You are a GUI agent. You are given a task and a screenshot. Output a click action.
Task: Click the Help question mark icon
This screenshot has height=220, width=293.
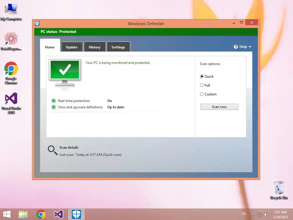236,47
